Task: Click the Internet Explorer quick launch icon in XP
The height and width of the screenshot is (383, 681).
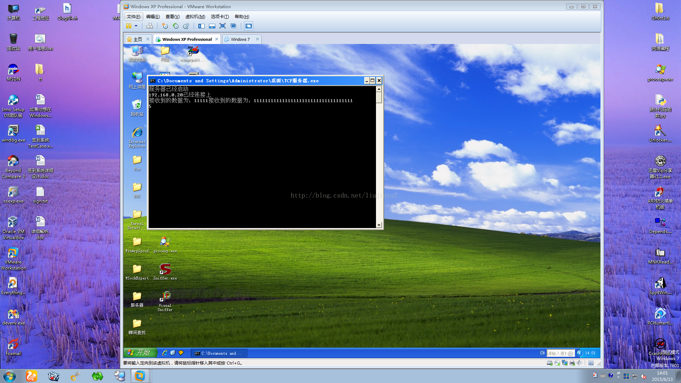Action: pyautogui.click(x=165, y=353)
